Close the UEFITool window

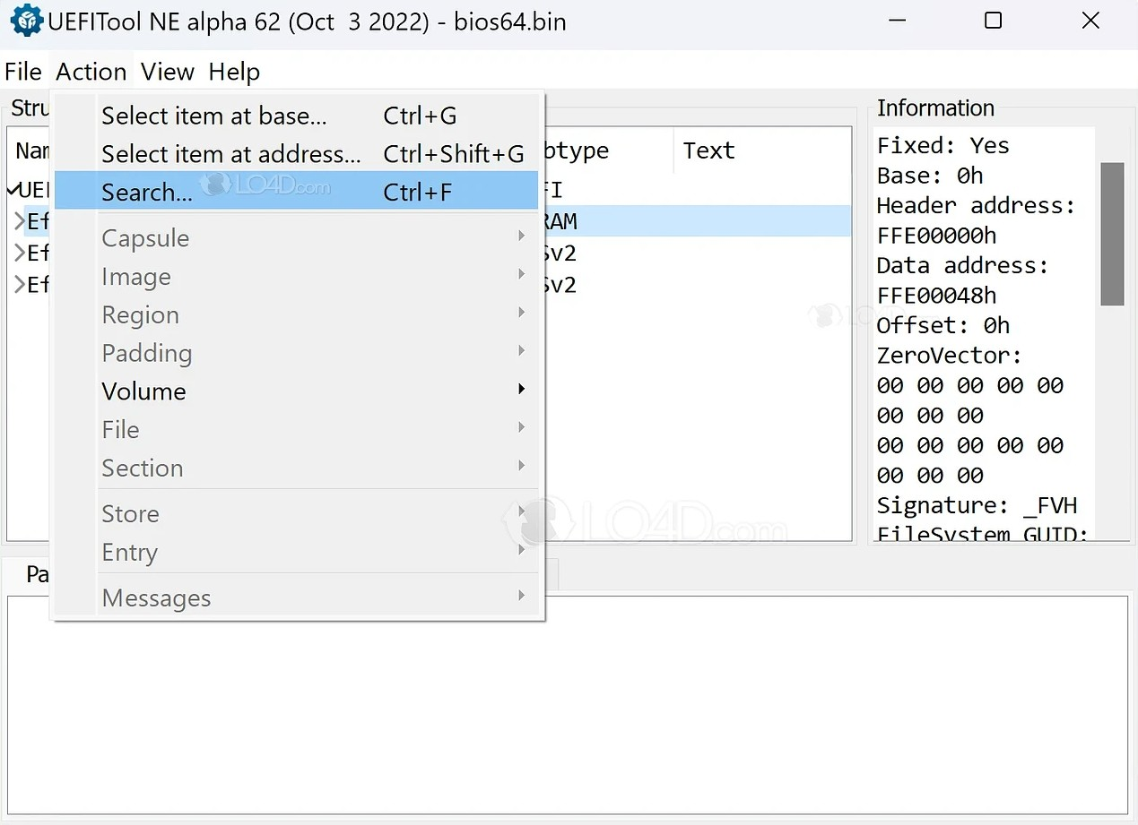pyautogui.click(x=1090, y=21)
